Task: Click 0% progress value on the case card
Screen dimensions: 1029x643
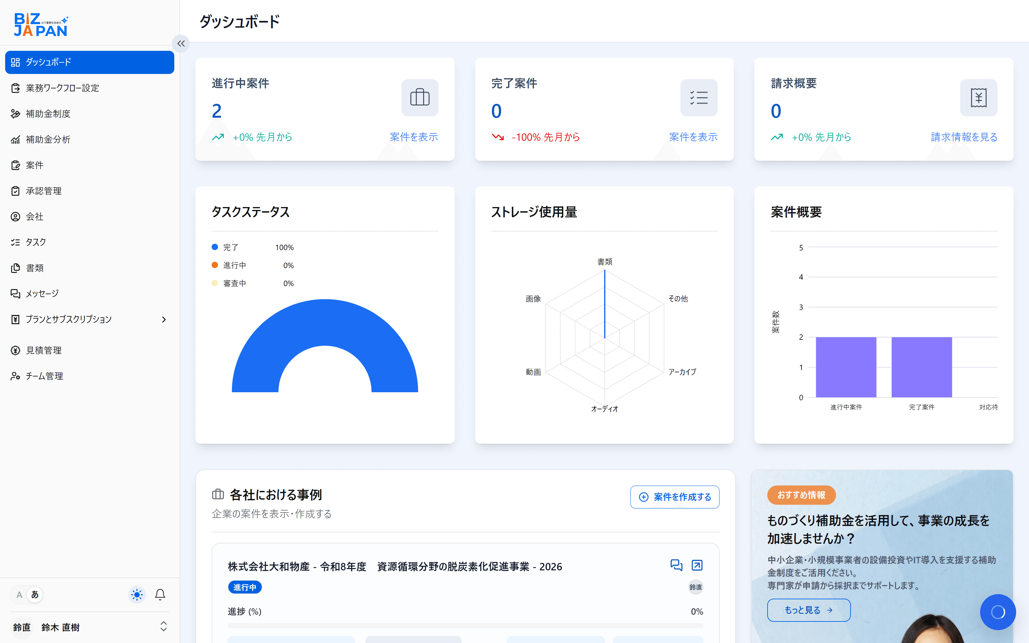Action: [x=697, y=611]
